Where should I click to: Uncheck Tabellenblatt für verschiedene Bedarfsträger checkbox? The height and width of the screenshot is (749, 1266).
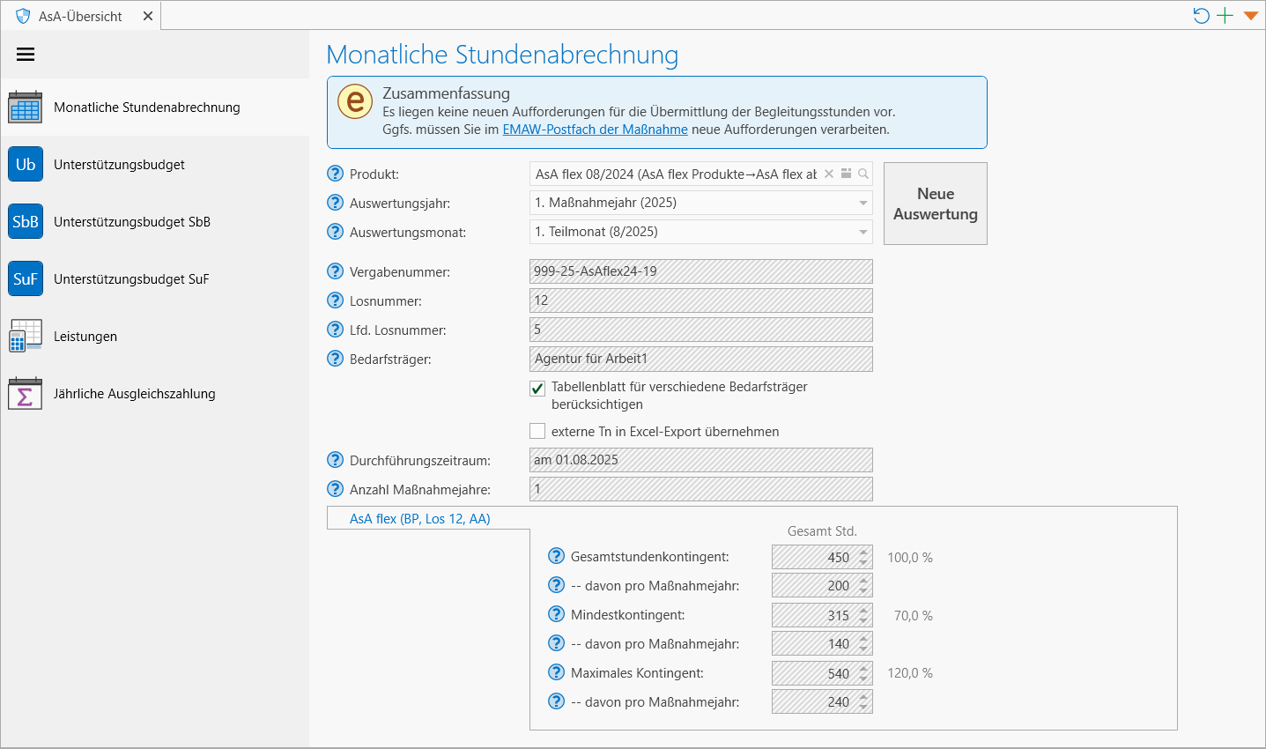click(537, 388)
